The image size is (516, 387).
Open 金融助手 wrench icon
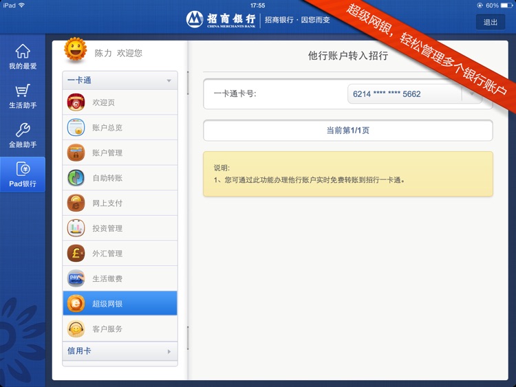click(x=23, y=130)
